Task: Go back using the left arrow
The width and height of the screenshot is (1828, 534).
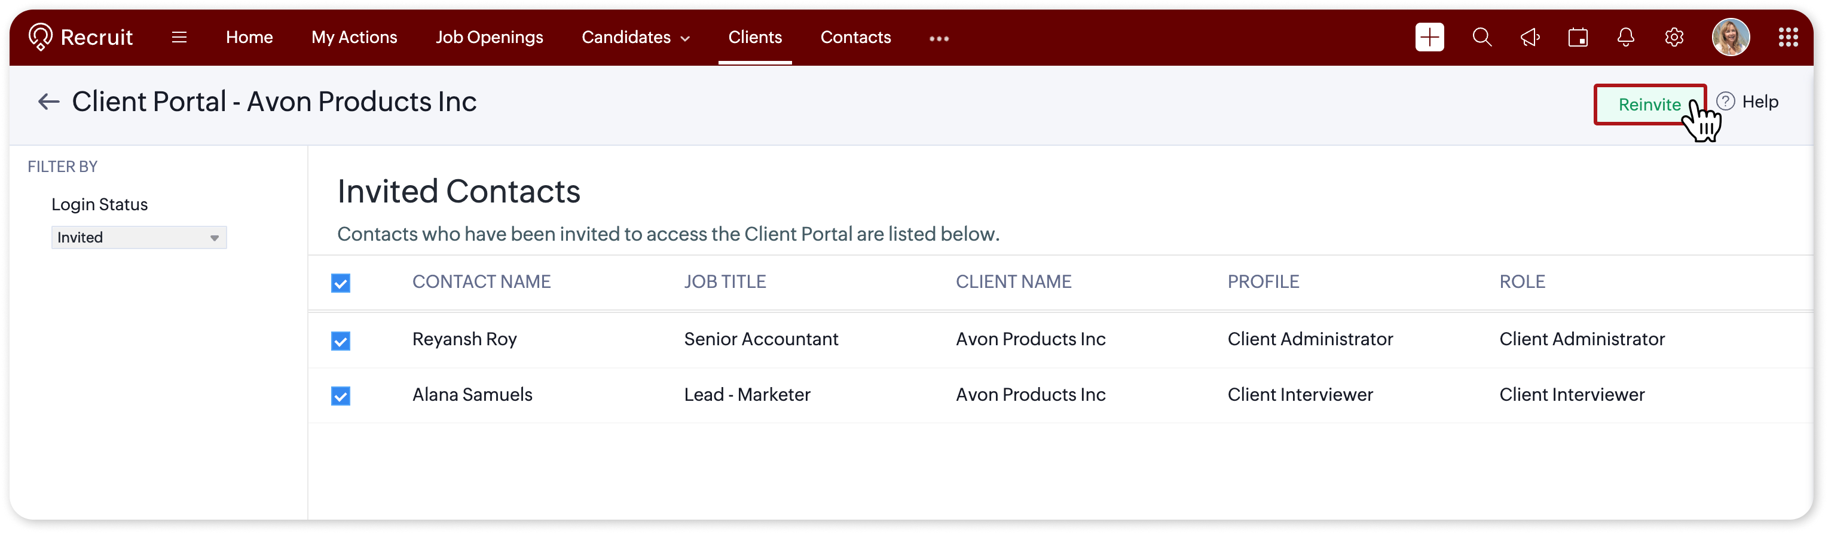Action: pos(48,102)
